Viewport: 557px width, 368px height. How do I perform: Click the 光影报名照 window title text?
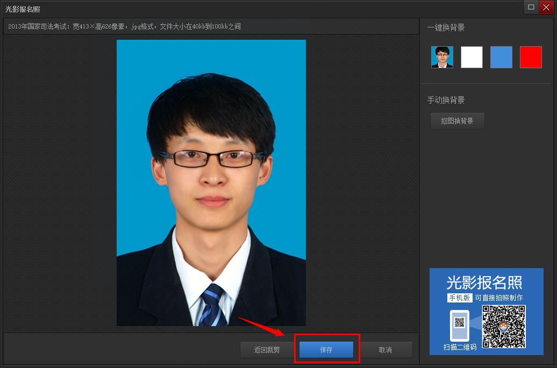click(23, 9)
